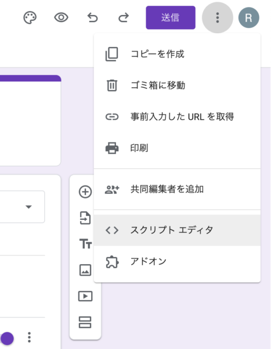
Task: Select 事前入力した URL を取得
Action: [177, 117]
